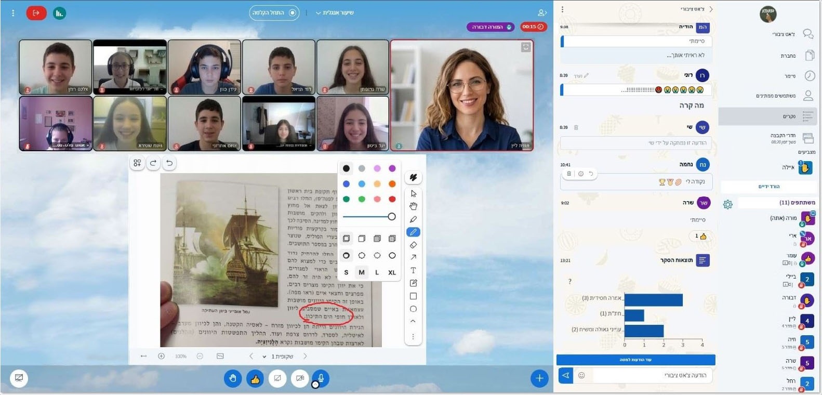Toggle the microphone in bottom bar
The image size is (822, 395).
tap(321, 378)
